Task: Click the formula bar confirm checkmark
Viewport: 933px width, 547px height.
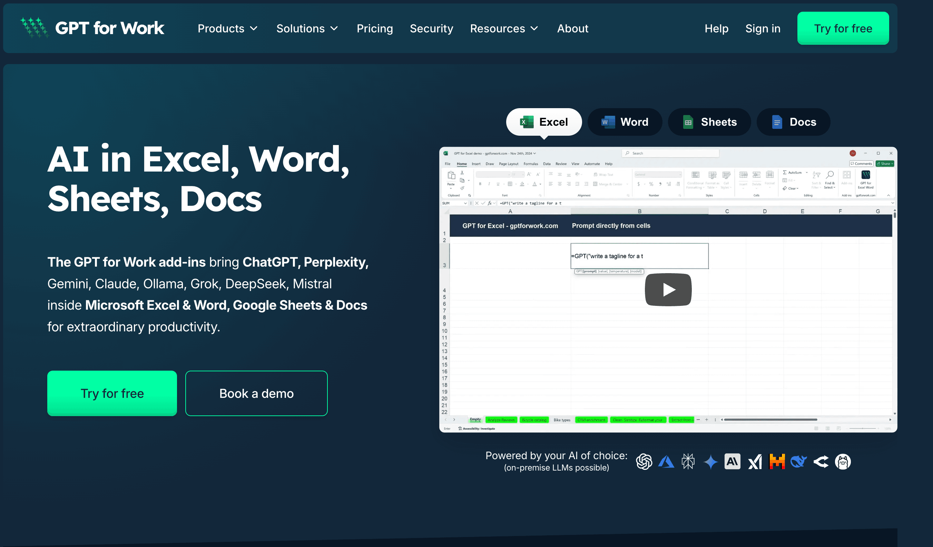Action: [x=483, y=203]
